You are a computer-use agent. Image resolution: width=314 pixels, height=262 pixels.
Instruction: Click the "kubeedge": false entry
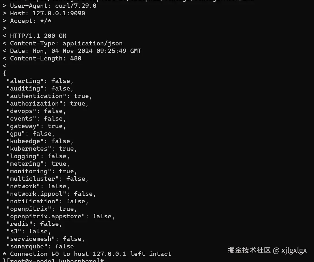click(x=40, y=141)
